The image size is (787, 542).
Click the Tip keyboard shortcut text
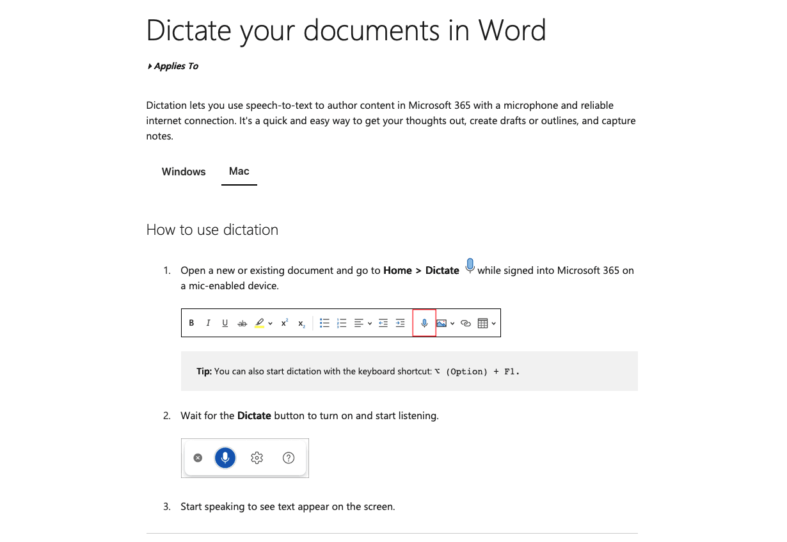click(358, 371)
